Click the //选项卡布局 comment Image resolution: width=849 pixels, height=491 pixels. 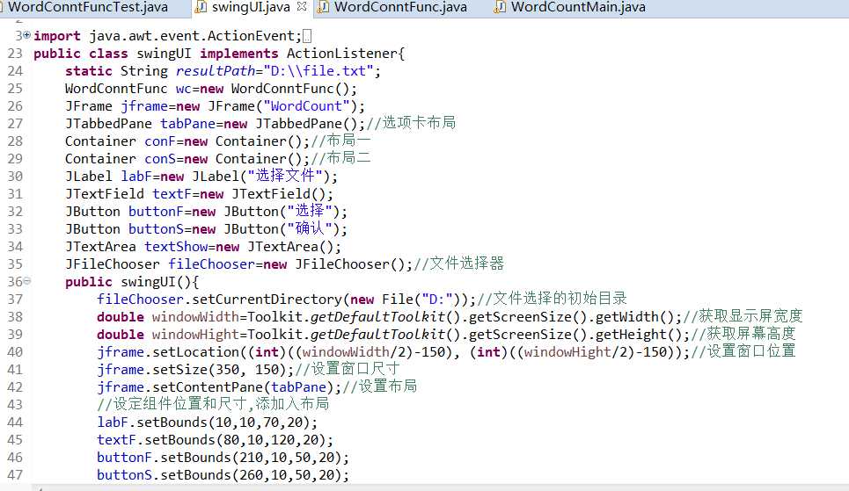tap(411, 123)
